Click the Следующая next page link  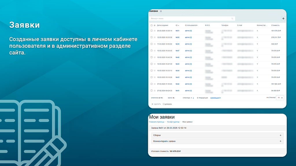[x=215, y=98]
